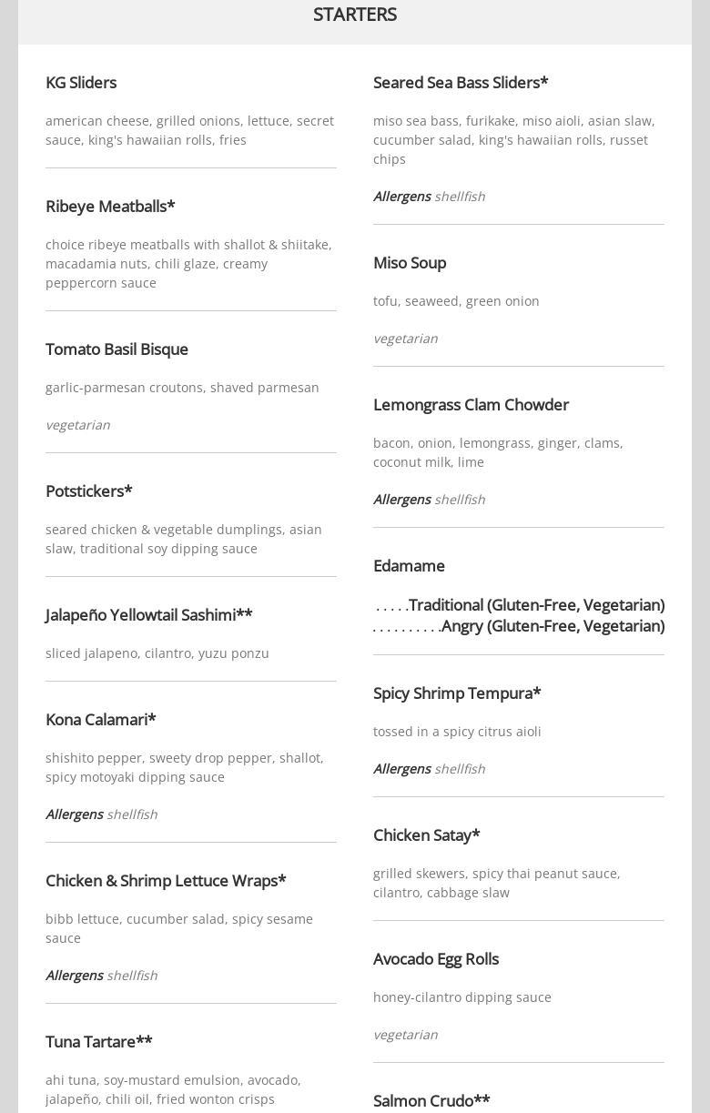Image resolution: width=710 pixels, height=1113 pixels.
Task: Open the Tomato Basil Bisque item
Action: [117, 349]
